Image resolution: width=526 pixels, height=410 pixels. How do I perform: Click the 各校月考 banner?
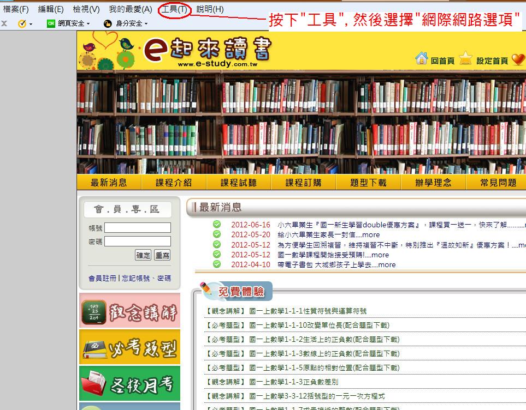[130, 383]
